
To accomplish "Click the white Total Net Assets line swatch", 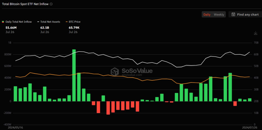I will (38, 22).
